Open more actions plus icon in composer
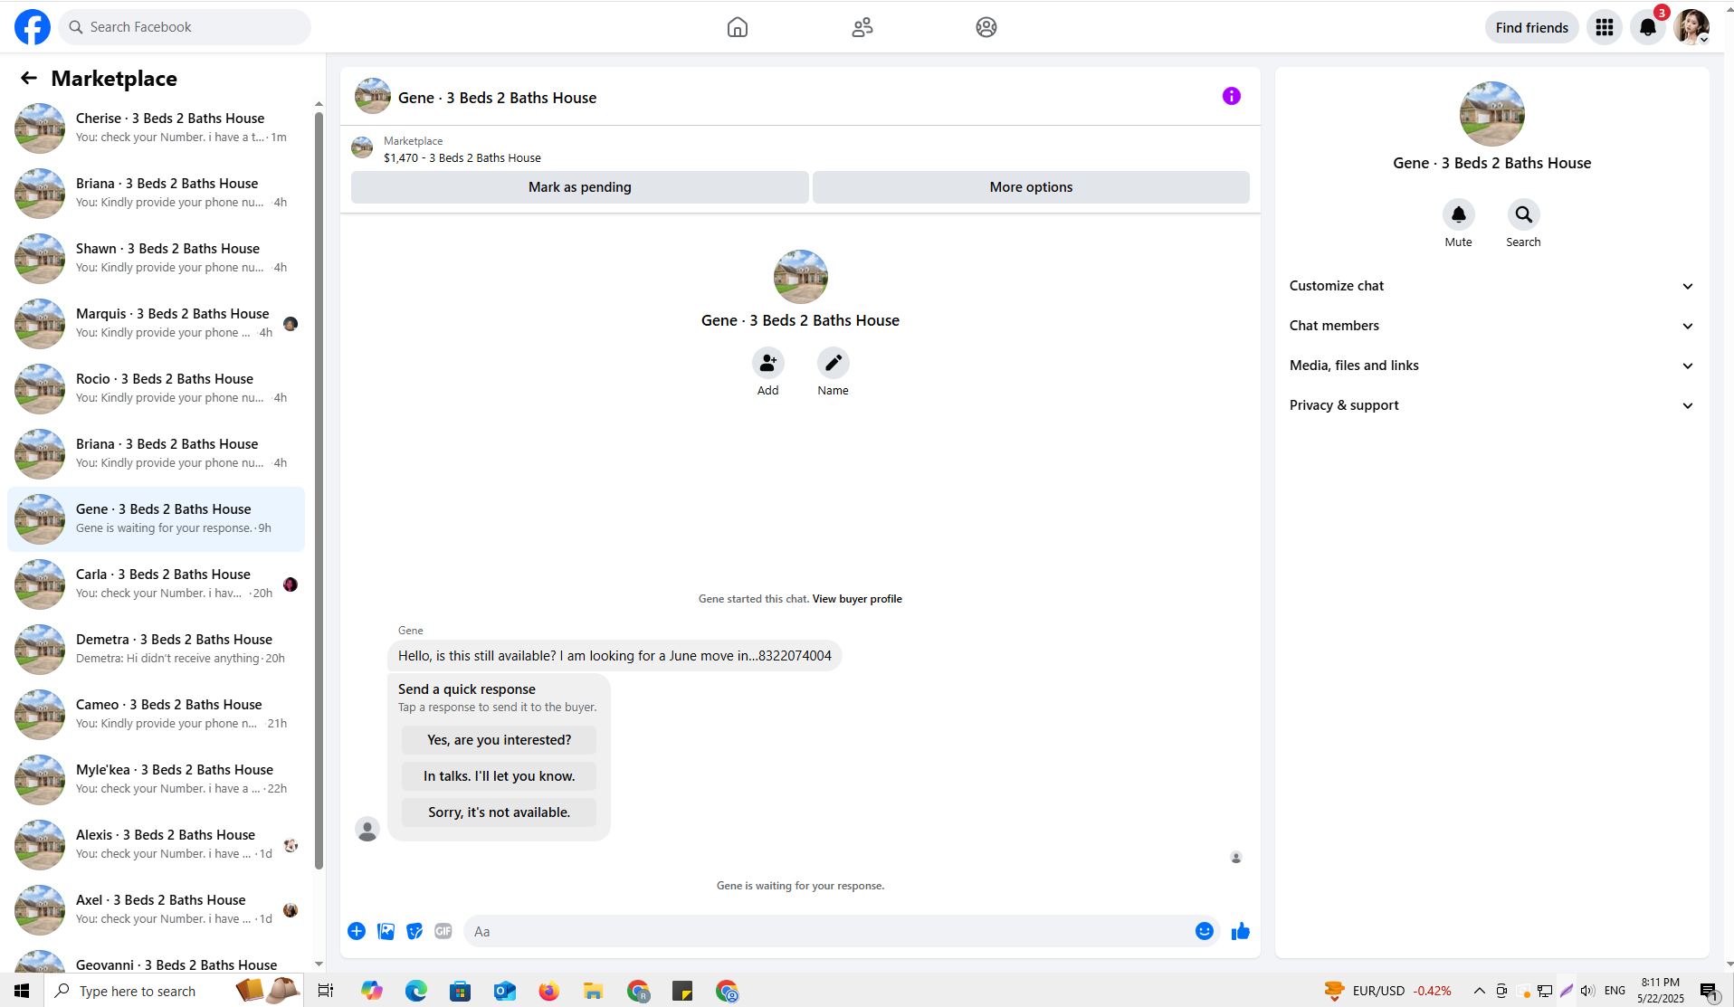This screenshot has width=1734, height=1007. pos(357,931)
